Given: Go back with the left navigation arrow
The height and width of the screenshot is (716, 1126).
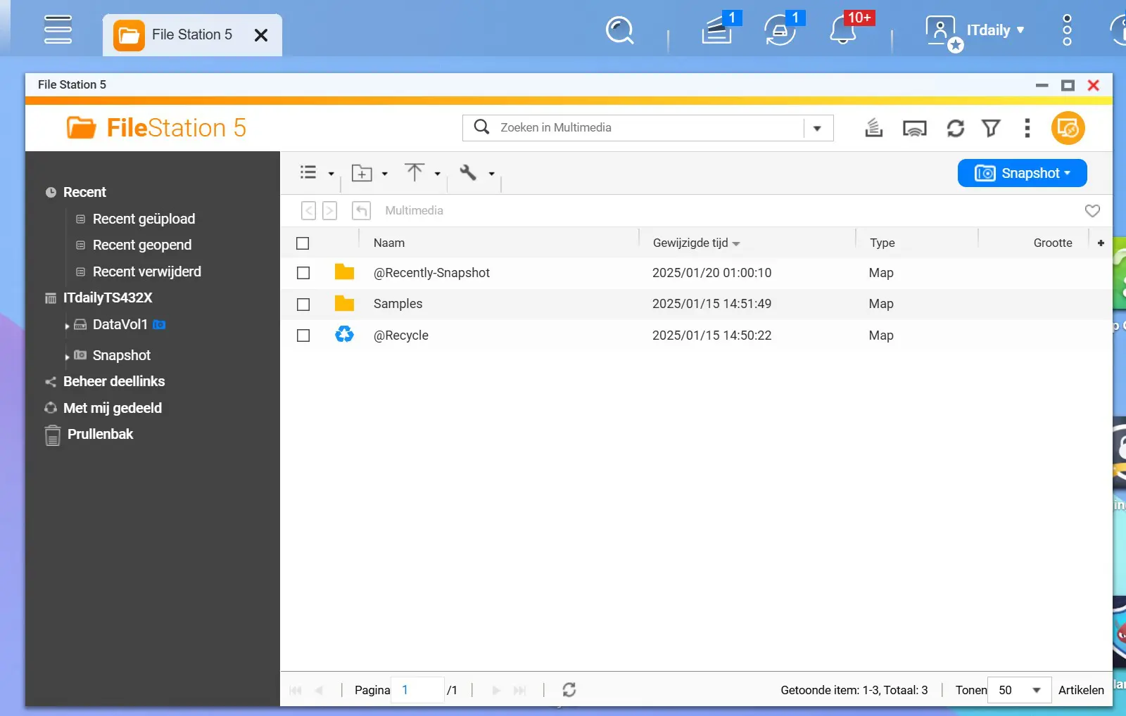Looking at the screenshot, I should tap(308, 210).
